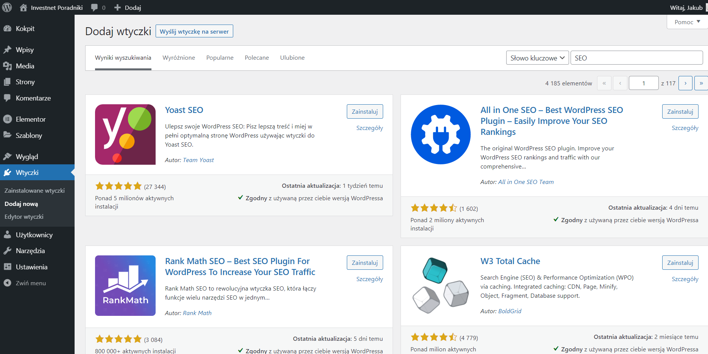The image size is (708, 354).
Task: Click the plugin search field containing SEO
Action: [636, 58]
